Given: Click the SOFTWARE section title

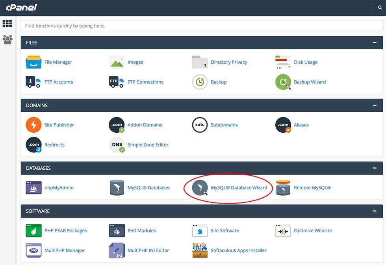Looking at the screenshot, I should click(38, 211).
